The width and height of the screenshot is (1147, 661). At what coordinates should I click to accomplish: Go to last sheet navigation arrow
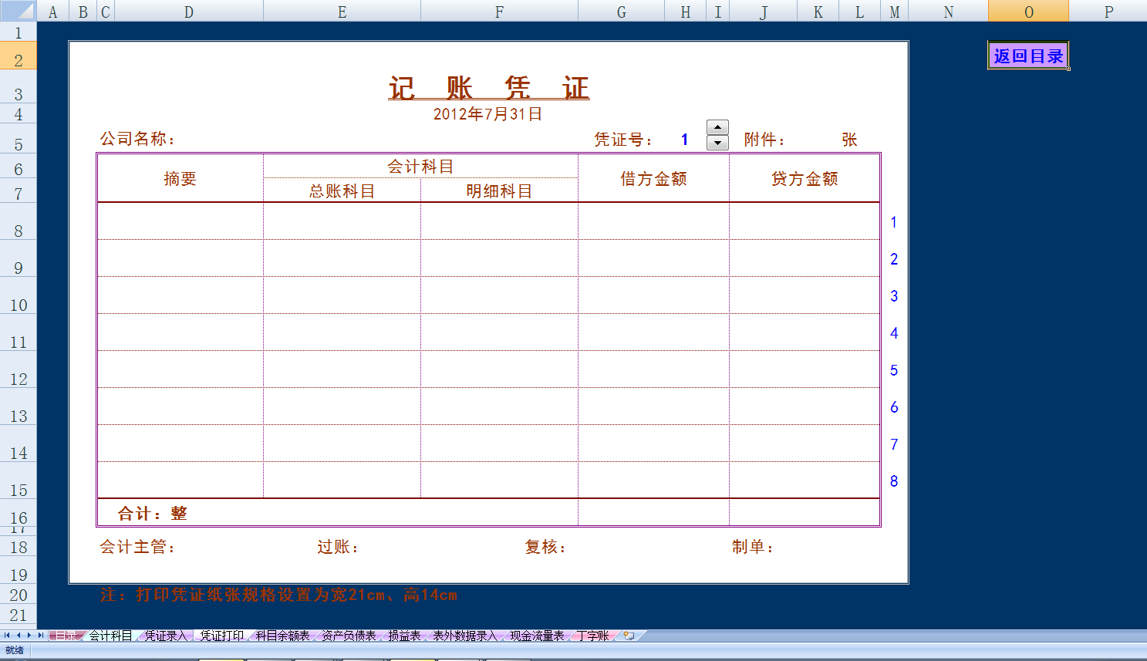coord(41,636)
